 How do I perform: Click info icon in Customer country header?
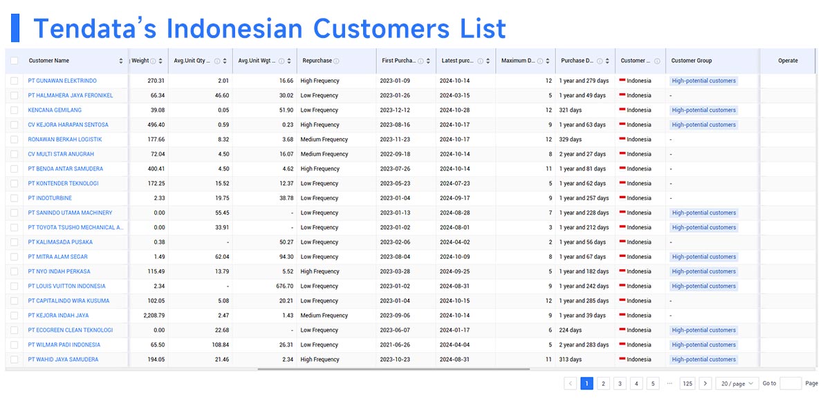(656, 61)
